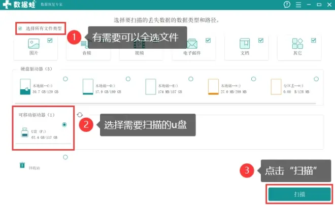Image resolution: width=335 pixels, height=205 pixels.
Task: Click the 128 MB partition drive icon
Action: (276, 87)
